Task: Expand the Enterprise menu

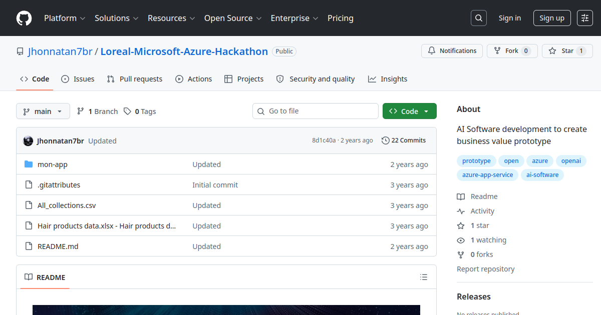Action: (294, 18)
